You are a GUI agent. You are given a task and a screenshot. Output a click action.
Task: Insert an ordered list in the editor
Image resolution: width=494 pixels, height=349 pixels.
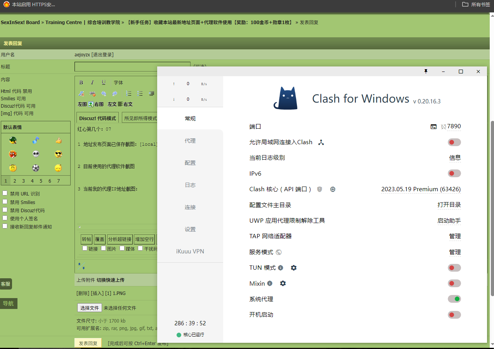pyautogui.click(x=129, y=94)
